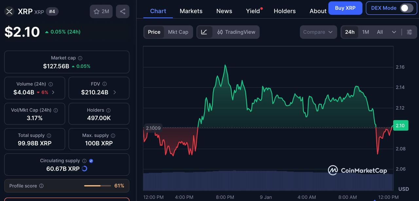Toggle the Price view option

(x=154, y=32)
